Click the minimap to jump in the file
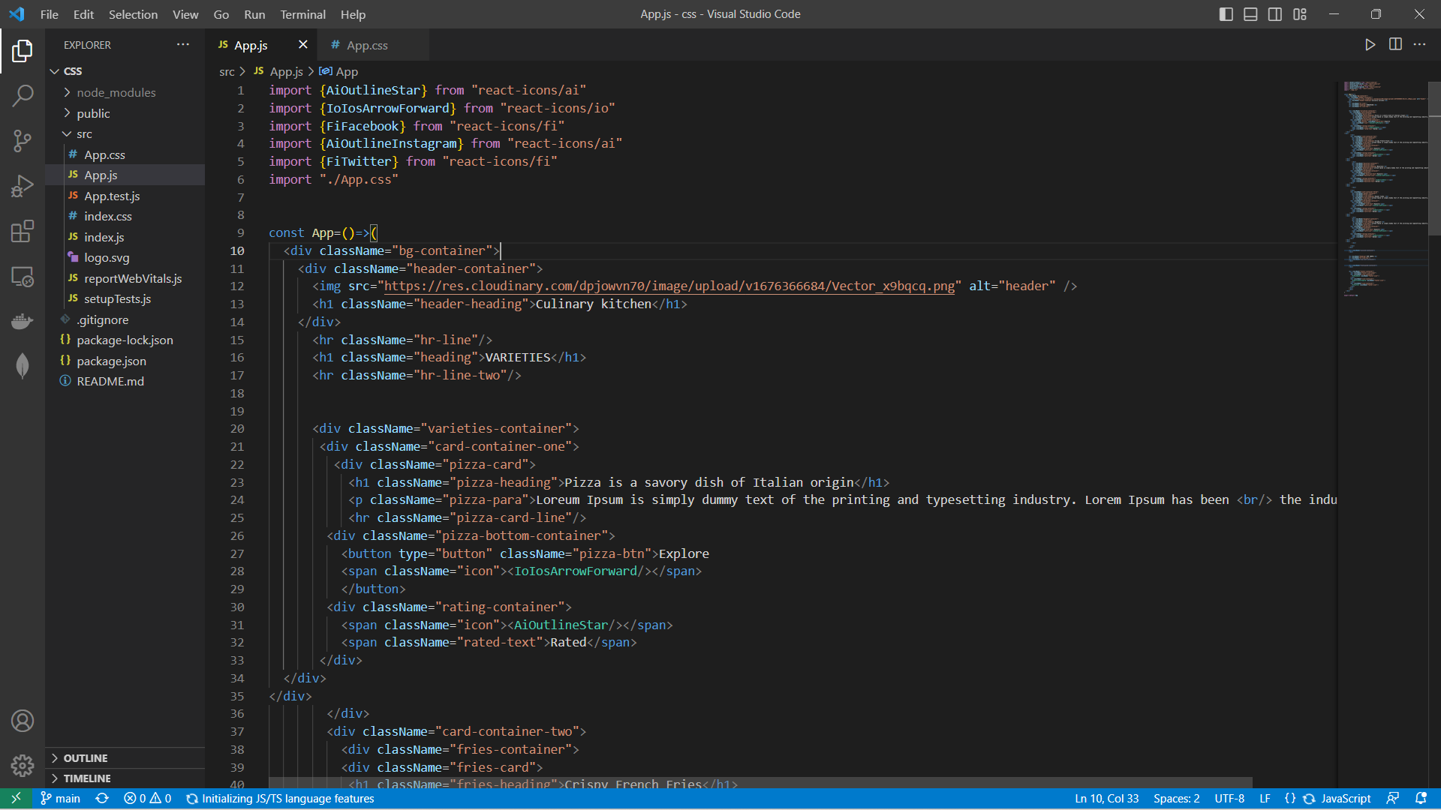This screenshot has height=810, width=1441. pyautogui.click(x=1385, y=187)
